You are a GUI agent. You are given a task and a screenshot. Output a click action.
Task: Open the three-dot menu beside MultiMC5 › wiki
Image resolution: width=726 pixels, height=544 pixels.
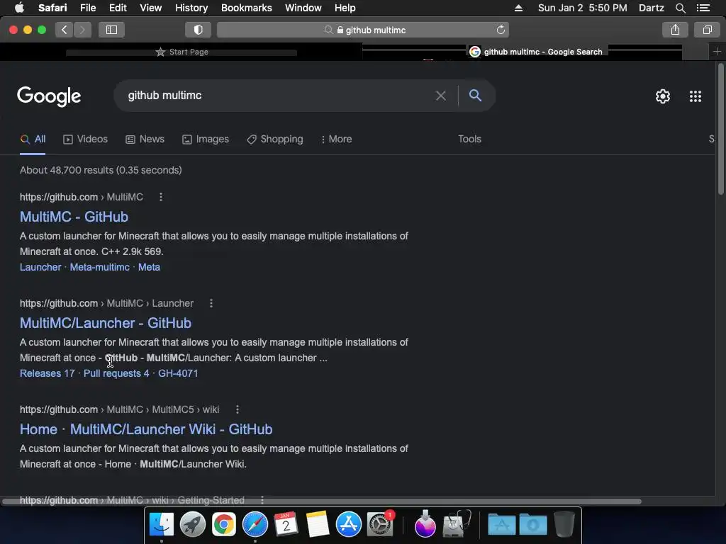[x=237, y=410]
